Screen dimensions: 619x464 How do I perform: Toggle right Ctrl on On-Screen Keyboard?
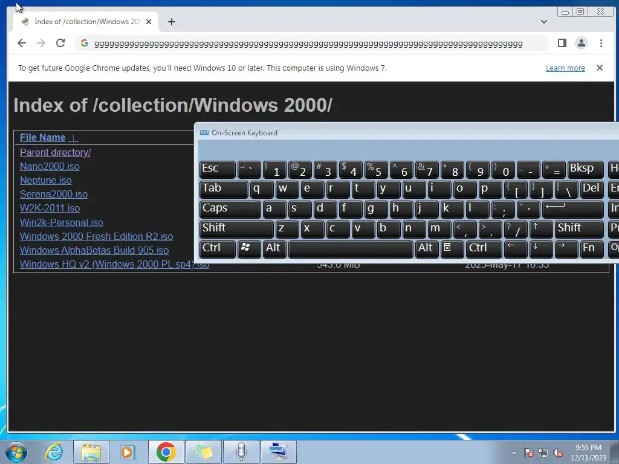484,249
